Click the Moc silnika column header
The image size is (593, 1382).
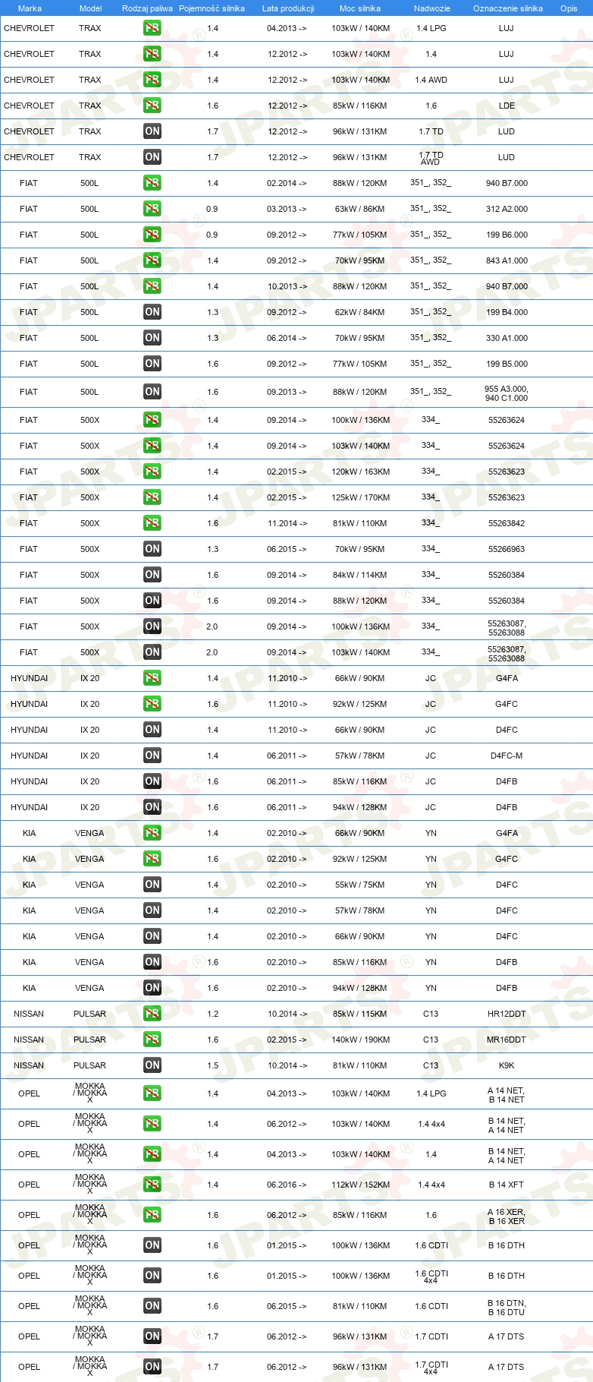click(x=360, y=8)
